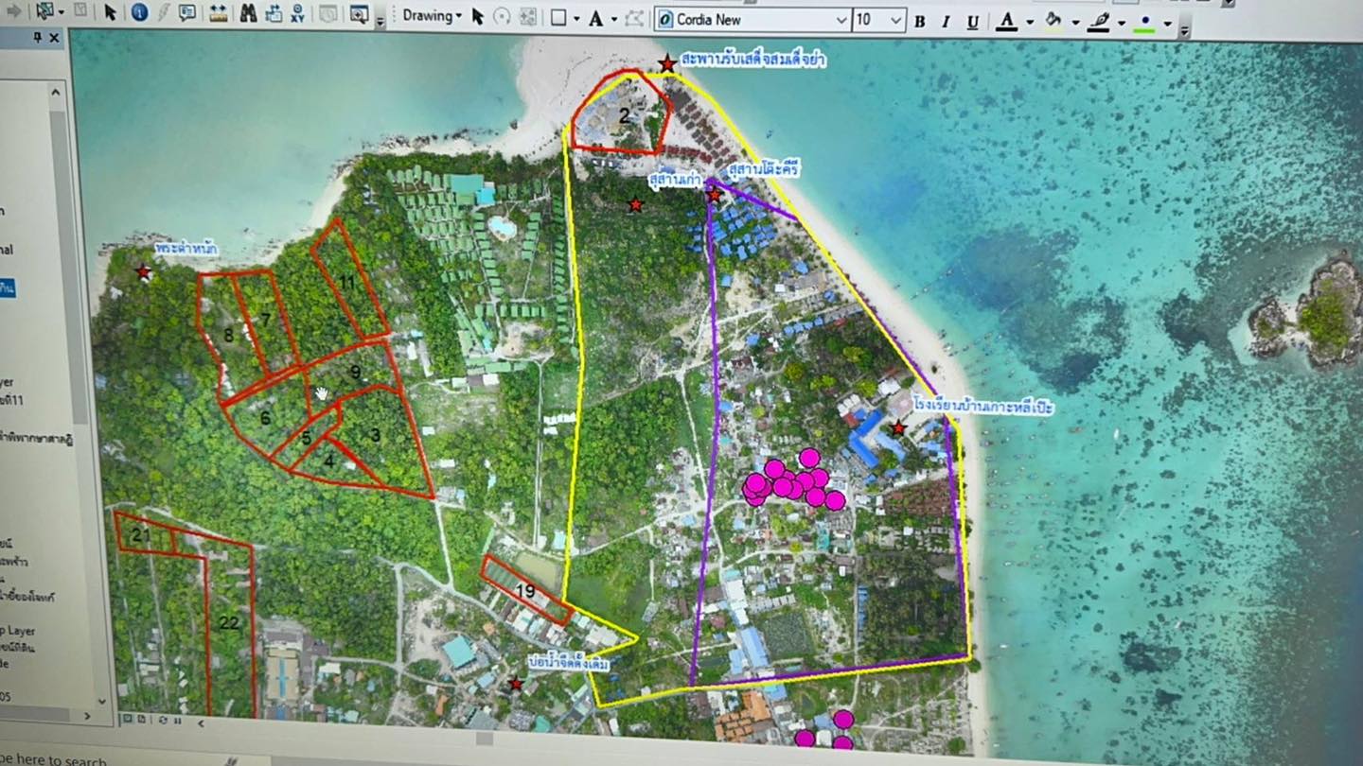Click the Refresh map button
Viewport: 1363px width, 766px height.
163,722
